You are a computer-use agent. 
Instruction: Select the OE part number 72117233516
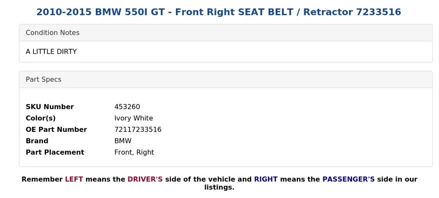tap(138, 130)
